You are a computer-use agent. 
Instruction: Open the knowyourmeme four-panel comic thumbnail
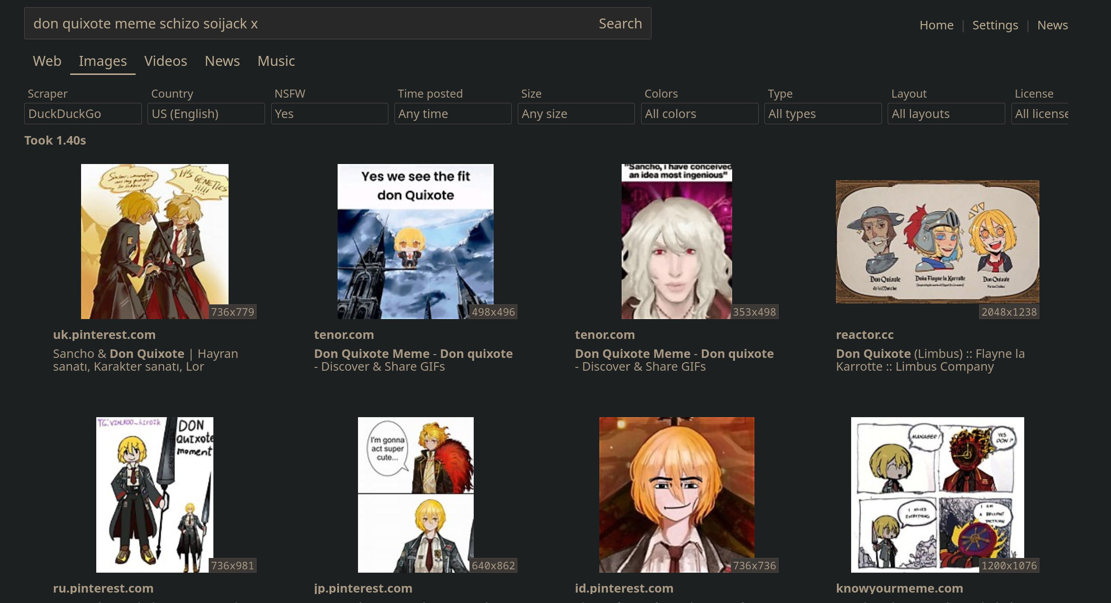937,495
